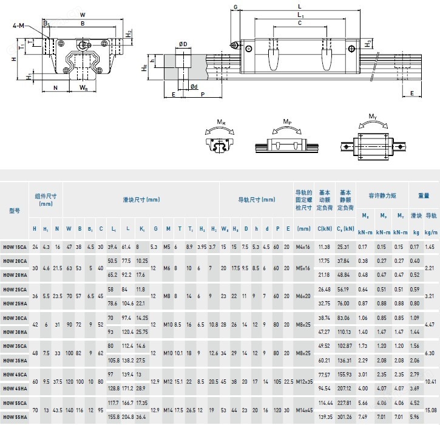Screen dimensions: 440x425
Task: Select the HGW 30HA model row
Action: (x=220, y=331)
